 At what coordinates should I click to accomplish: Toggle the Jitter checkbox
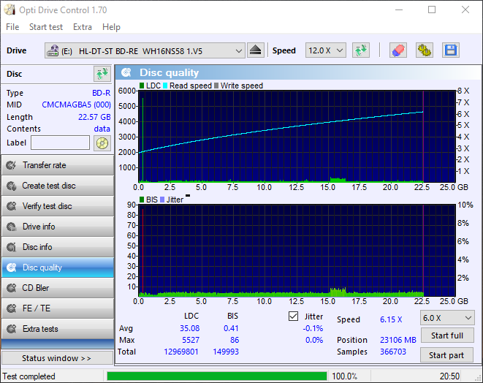294,316
